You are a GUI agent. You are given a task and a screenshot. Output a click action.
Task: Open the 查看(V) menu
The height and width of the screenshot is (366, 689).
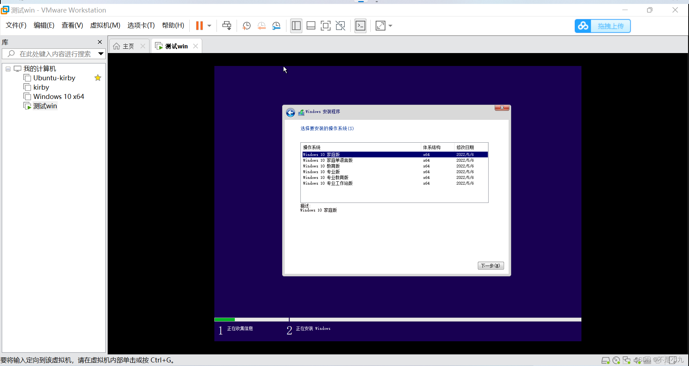tap(72, 25)
